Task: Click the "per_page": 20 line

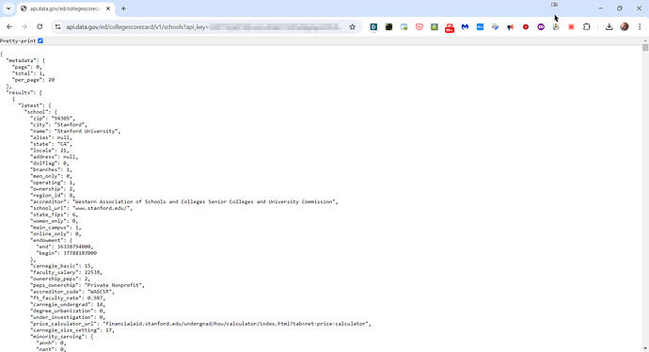Action: click(x=34, y=80)
